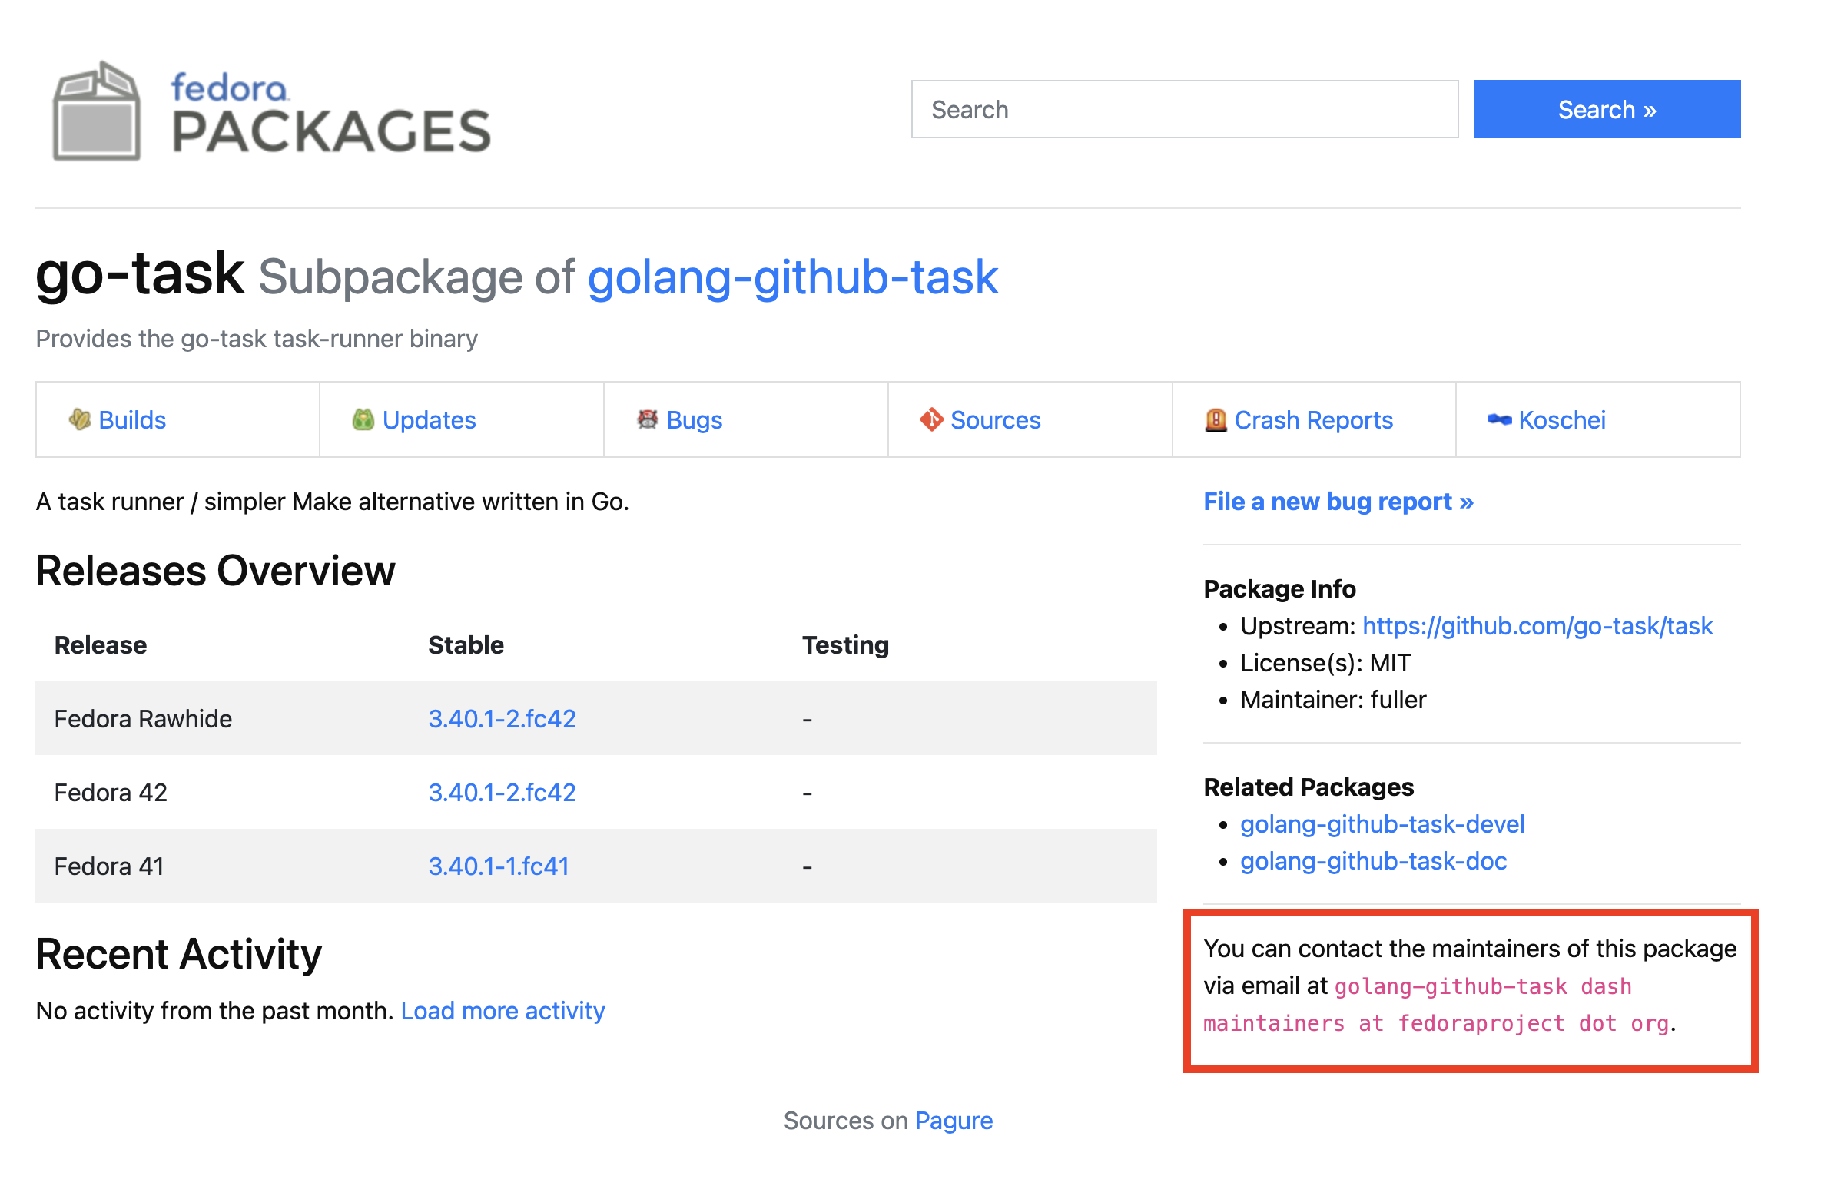Click the Updates tab icon
Image resolution: width=1821 pixels, height=1186 pixels.
point(363,419)
